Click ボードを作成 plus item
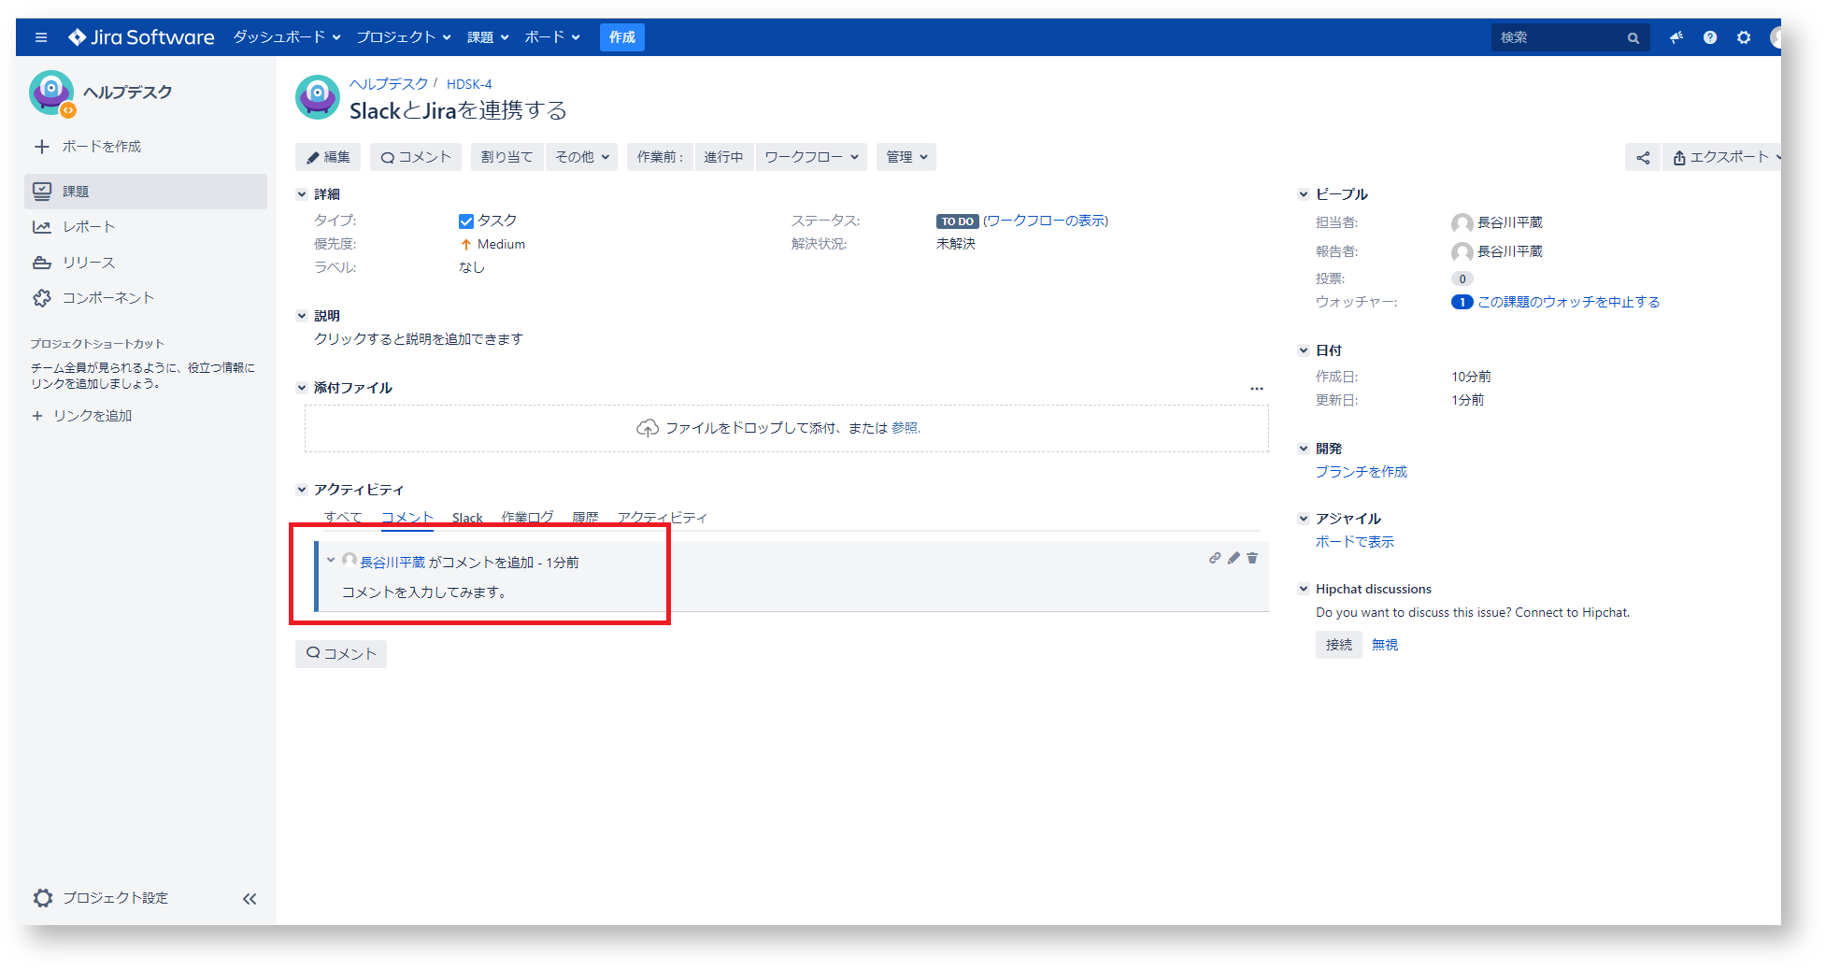This screenshot has height=970, width=1826. [x=87, y=147]
